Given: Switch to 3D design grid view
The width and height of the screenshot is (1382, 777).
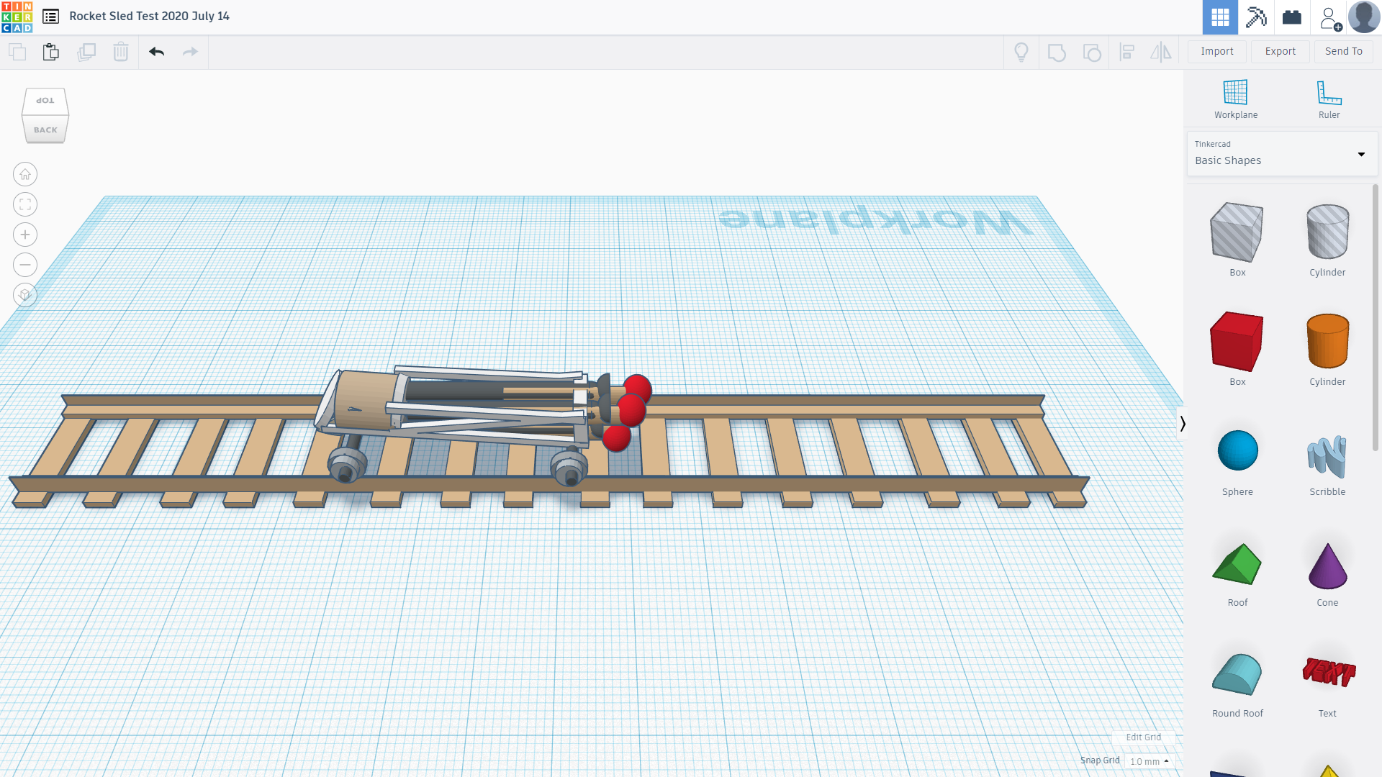Looking at the screenshot, I should click(1220, 17).
